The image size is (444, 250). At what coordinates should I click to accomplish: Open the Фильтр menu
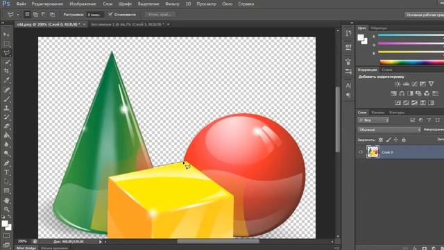pos(172,4)
